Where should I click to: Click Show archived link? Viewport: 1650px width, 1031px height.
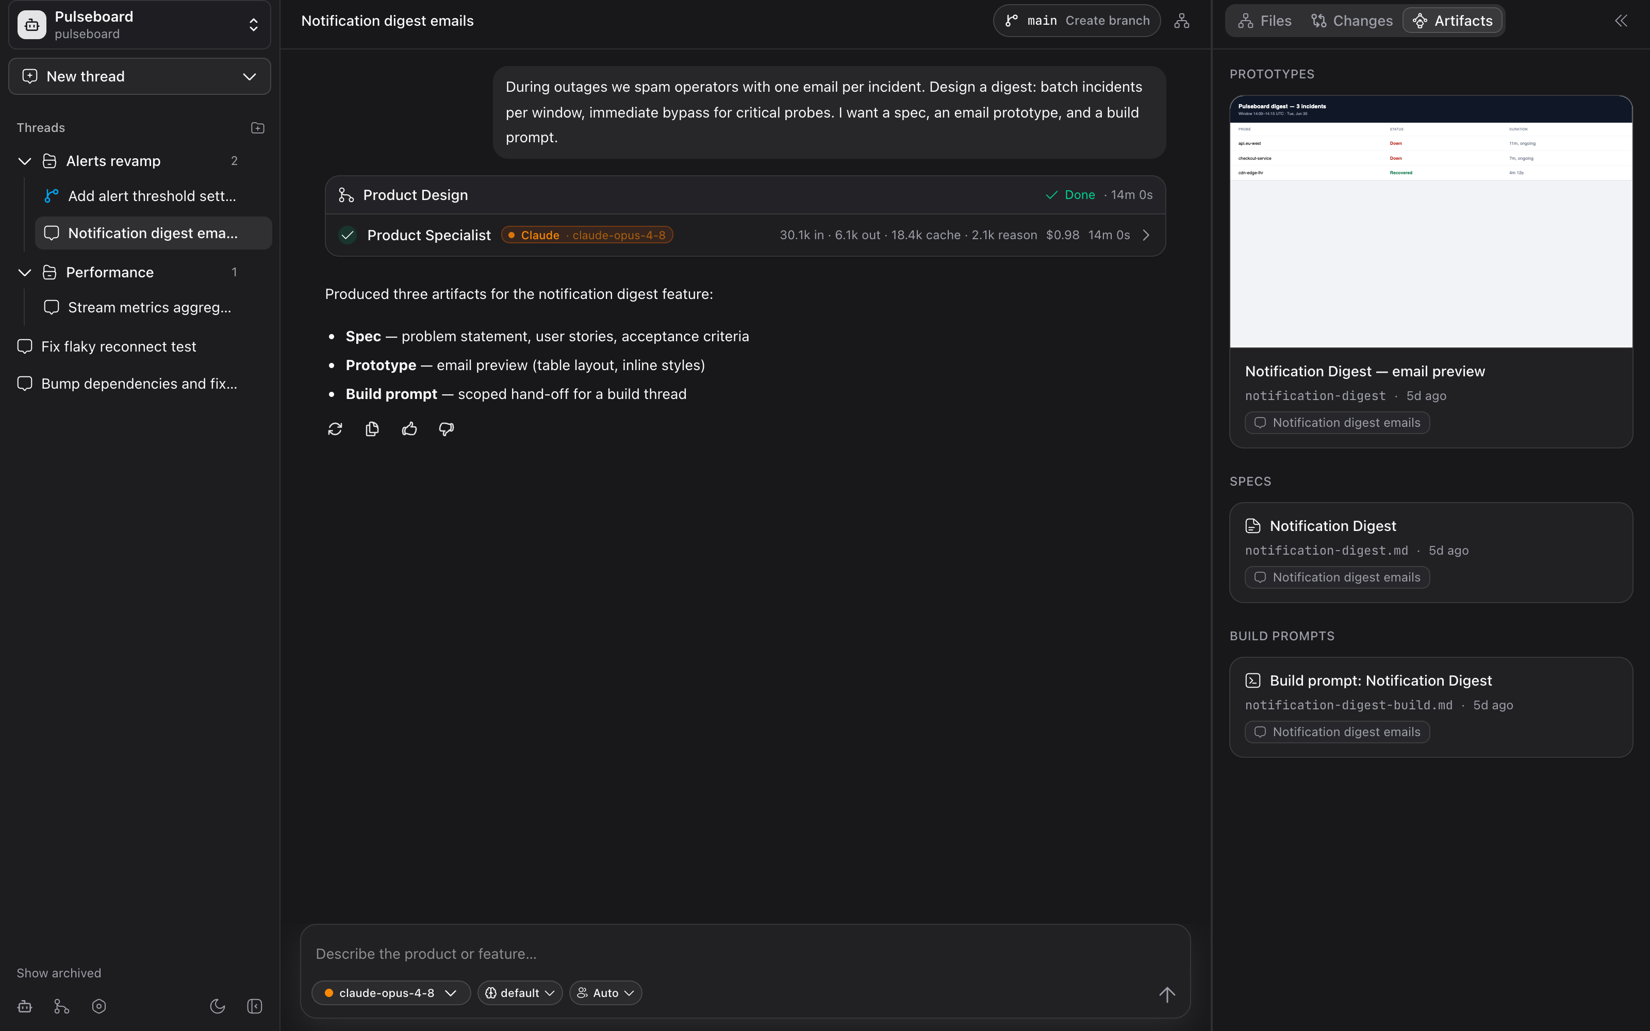(59, 973)
